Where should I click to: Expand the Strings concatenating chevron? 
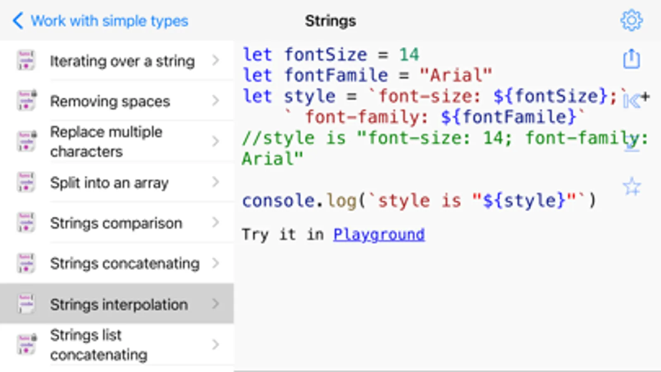click(215, 263)
